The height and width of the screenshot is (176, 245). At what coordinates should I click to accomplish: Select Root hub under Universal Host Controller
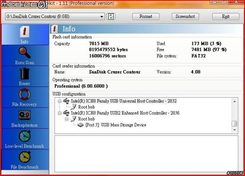pyautogui.click(x=87, y=107)
